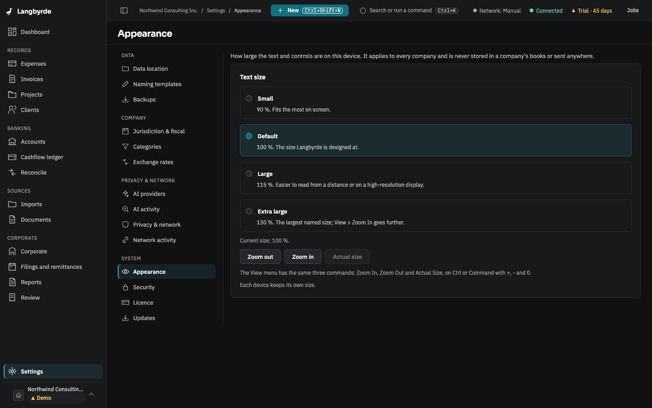The width and height of the screenshot is (652, 408).
Task: Focus the Search or run a command field
Action: coord(409,10)
